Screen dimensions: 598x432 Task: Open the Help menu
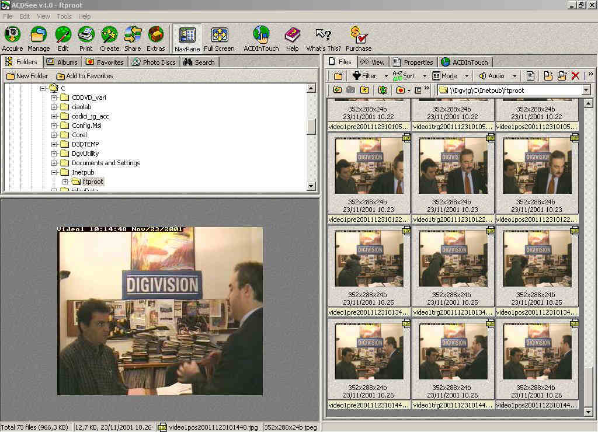pos(84,16)
